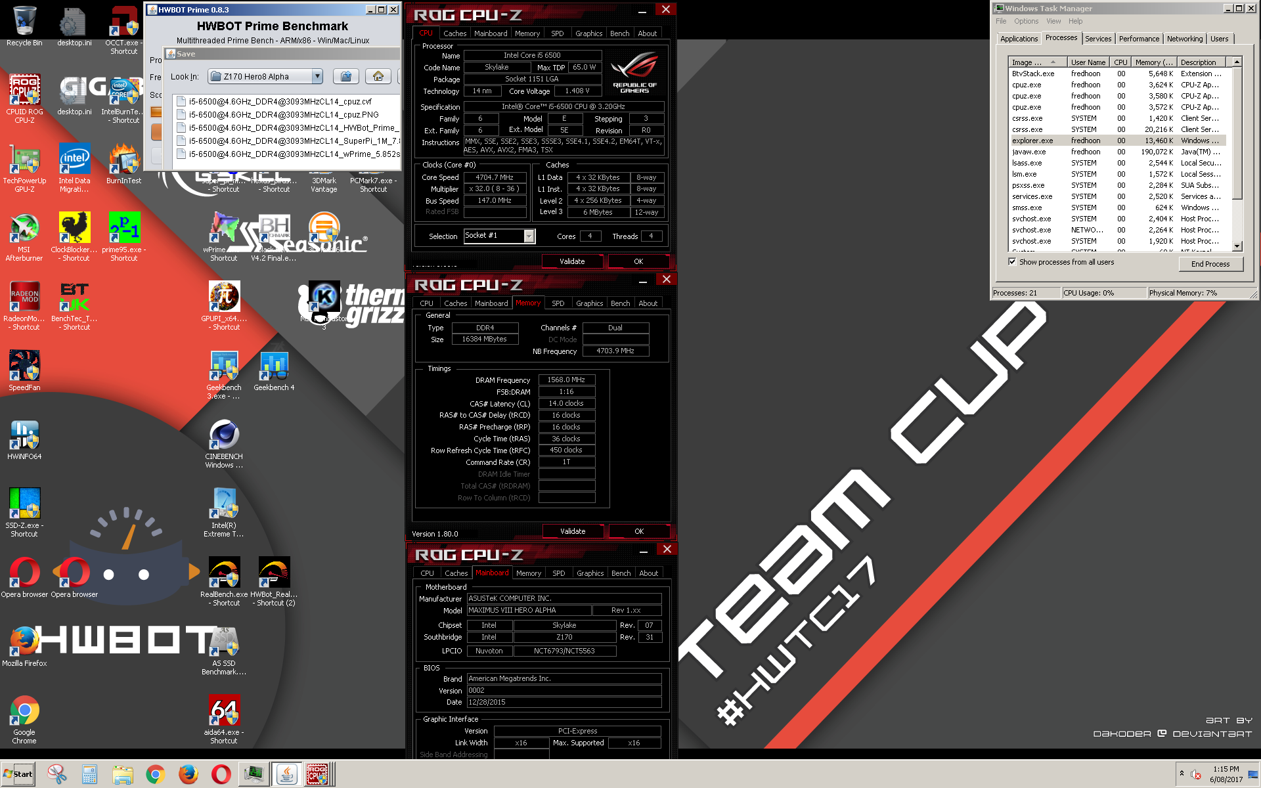1261x788 pixels.
Task: Open Caches tab in top CPU-Z window
Action: [x=454, y=33]
